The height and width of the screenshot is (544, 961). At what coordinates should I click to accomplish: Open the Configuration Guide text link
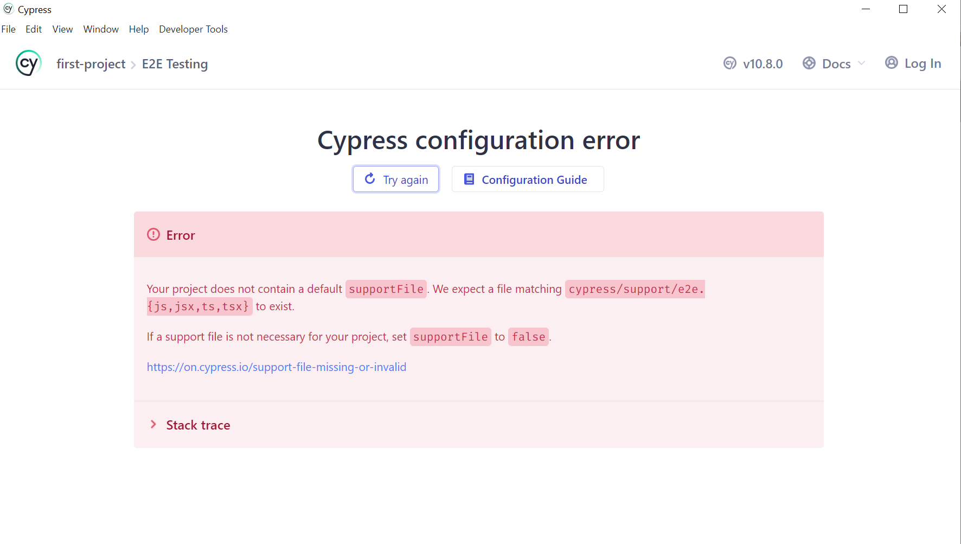click(534, 180)
